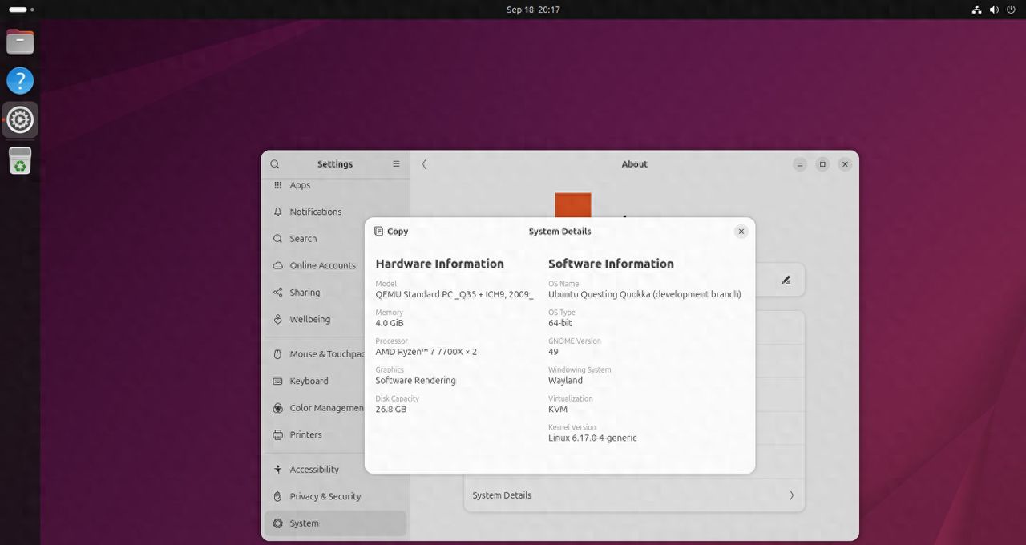The image size is (1026, 545).
Task: Open Wellbeing settings
Action: pyautogui.click(x=309, y=319)
